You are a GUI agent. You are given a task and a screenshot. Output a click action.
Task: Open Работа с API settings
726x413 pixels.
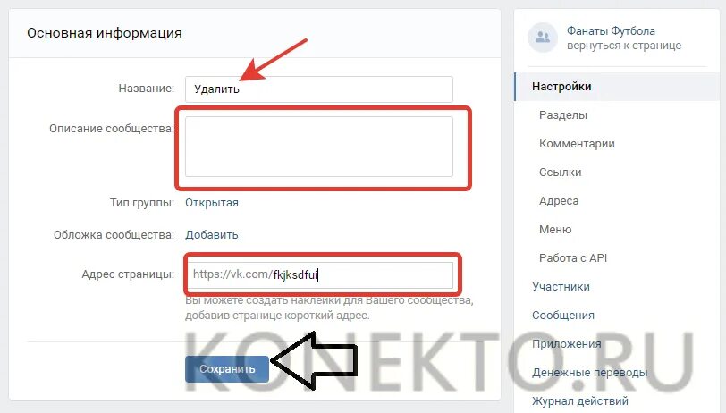(x=573, y=257)
